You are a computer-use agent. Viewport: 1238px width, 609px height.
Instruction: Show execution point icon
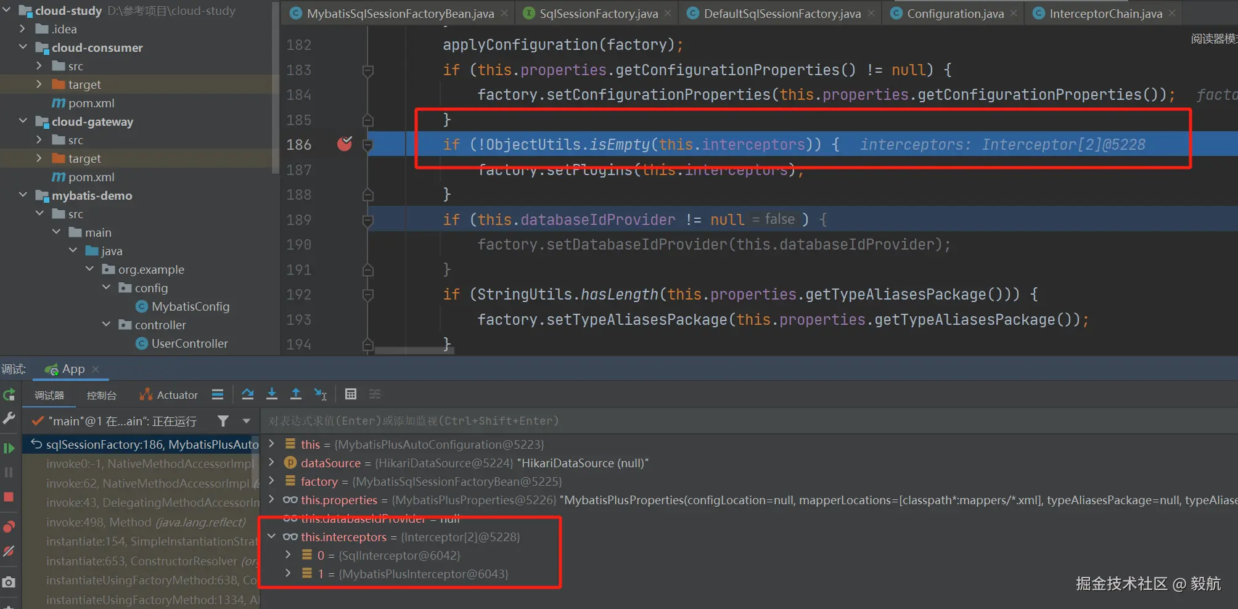point(218,394)
